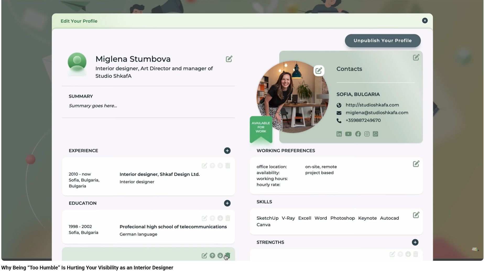Add a new Experience entry

pyautogui.click(x=227, y=151)
